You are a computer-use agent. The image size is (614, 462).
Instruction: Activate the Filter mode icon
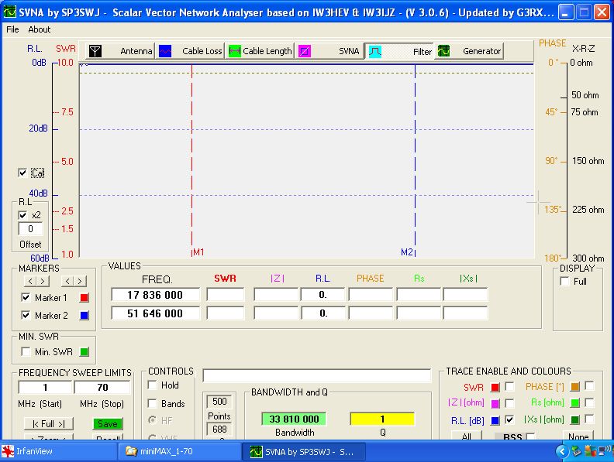374,51
